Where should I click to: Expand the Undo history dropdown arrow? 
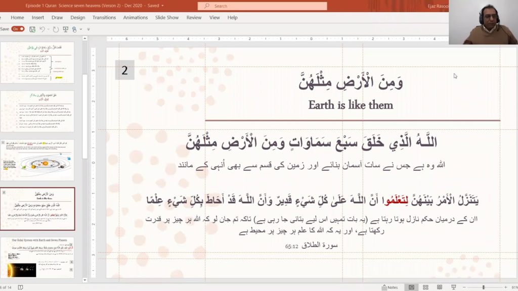[48, 29]
